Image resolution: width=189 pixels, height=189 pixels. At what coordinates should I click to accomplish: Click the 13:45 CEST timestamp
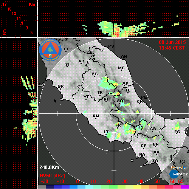click(172, 48)
